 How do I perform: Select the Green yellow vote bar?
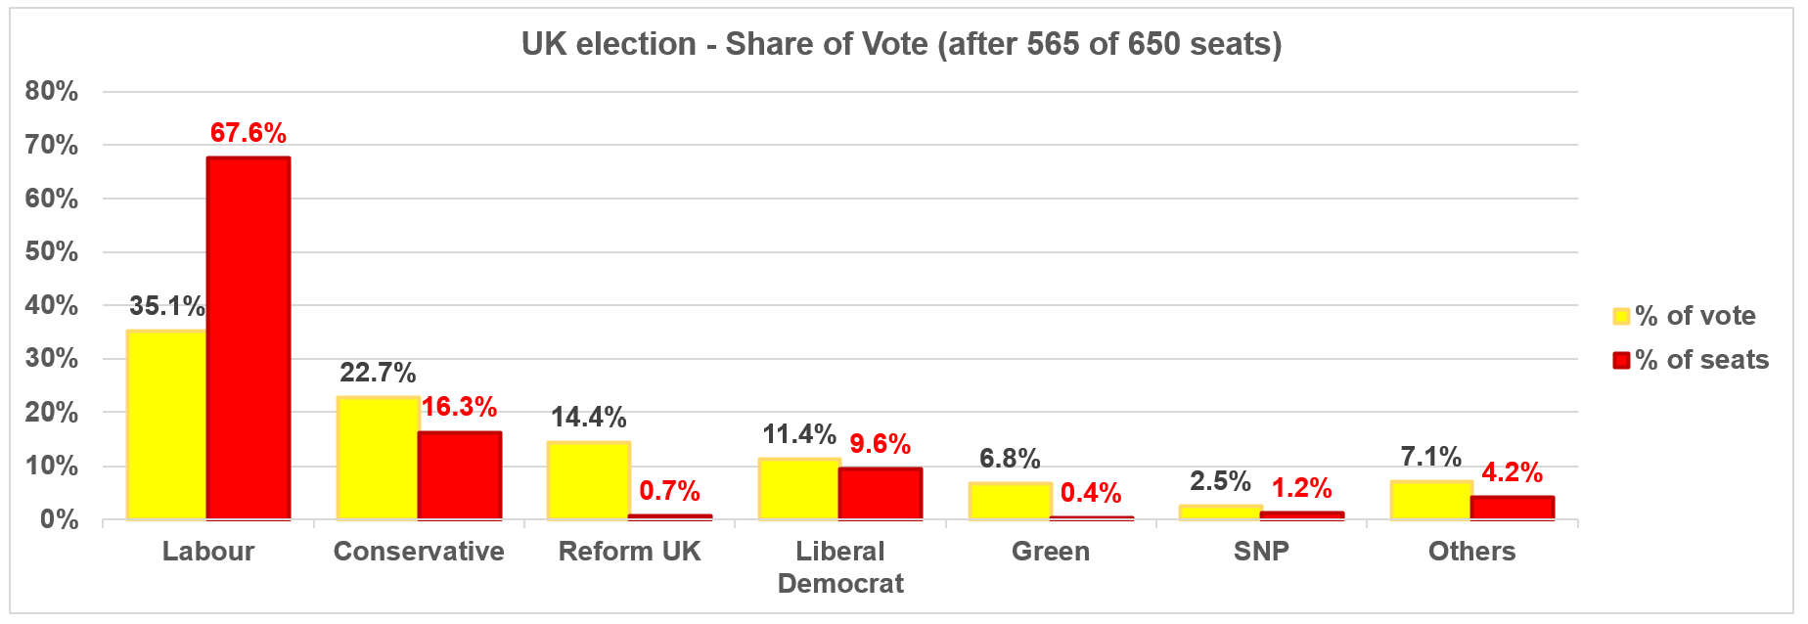(1010, 500)
